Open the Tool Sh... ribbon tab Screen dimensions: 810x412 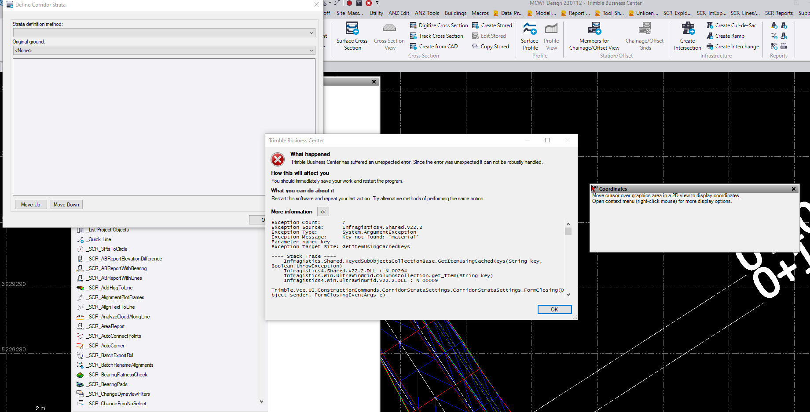coord(609,13)
